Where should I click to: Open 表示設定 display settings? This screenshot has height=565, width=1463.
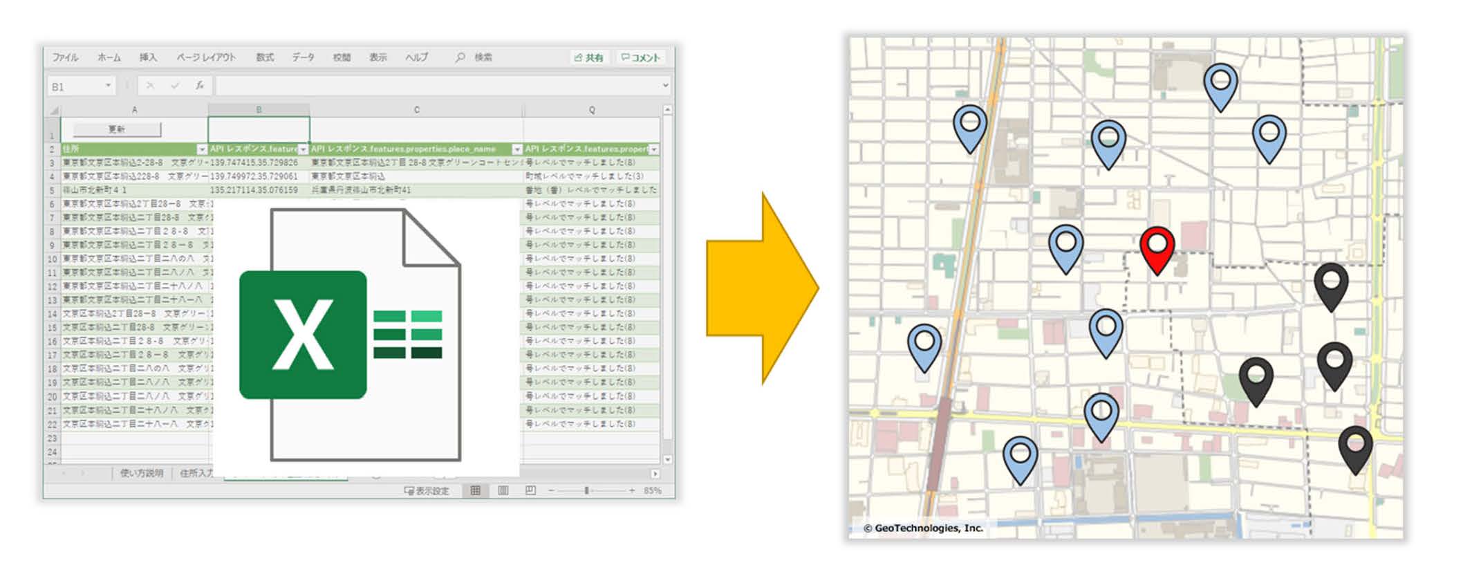point(427,491)
